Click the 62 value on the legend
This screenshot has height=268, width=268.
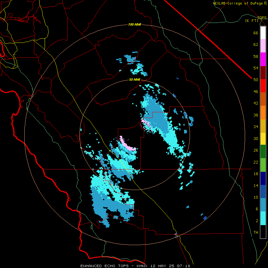tap(256, 45)
